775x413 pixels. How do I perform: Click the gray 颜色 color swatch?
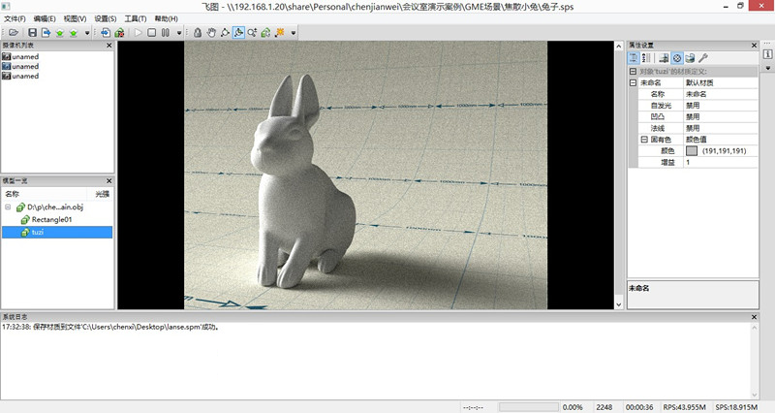(x=691, y=150)
